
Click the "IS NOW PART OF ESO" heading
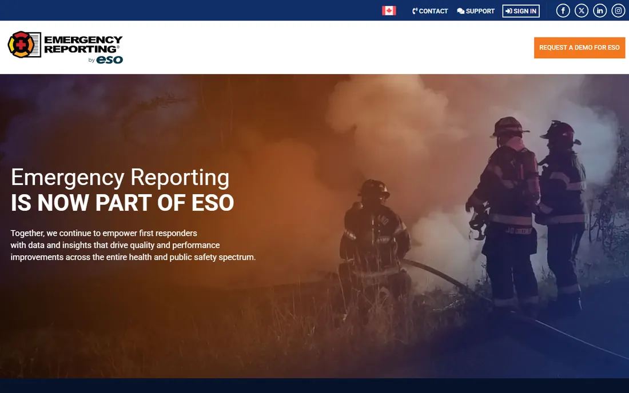pos(122,203)
